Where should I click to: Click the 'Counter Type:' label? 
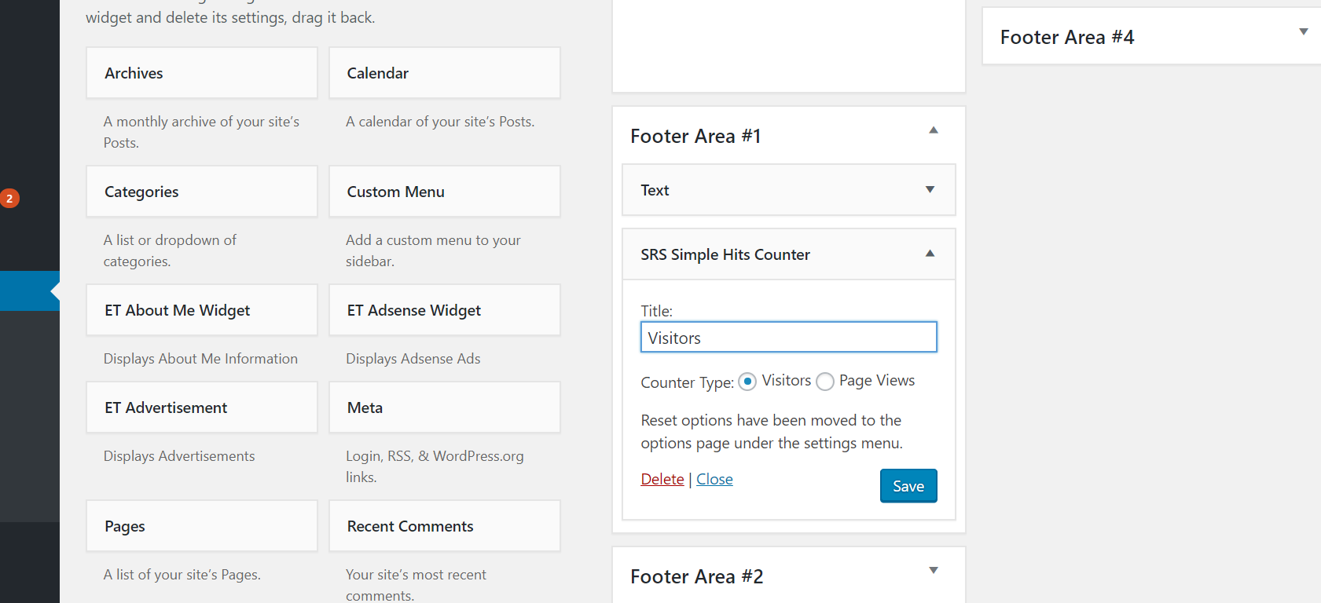(688, 382)
